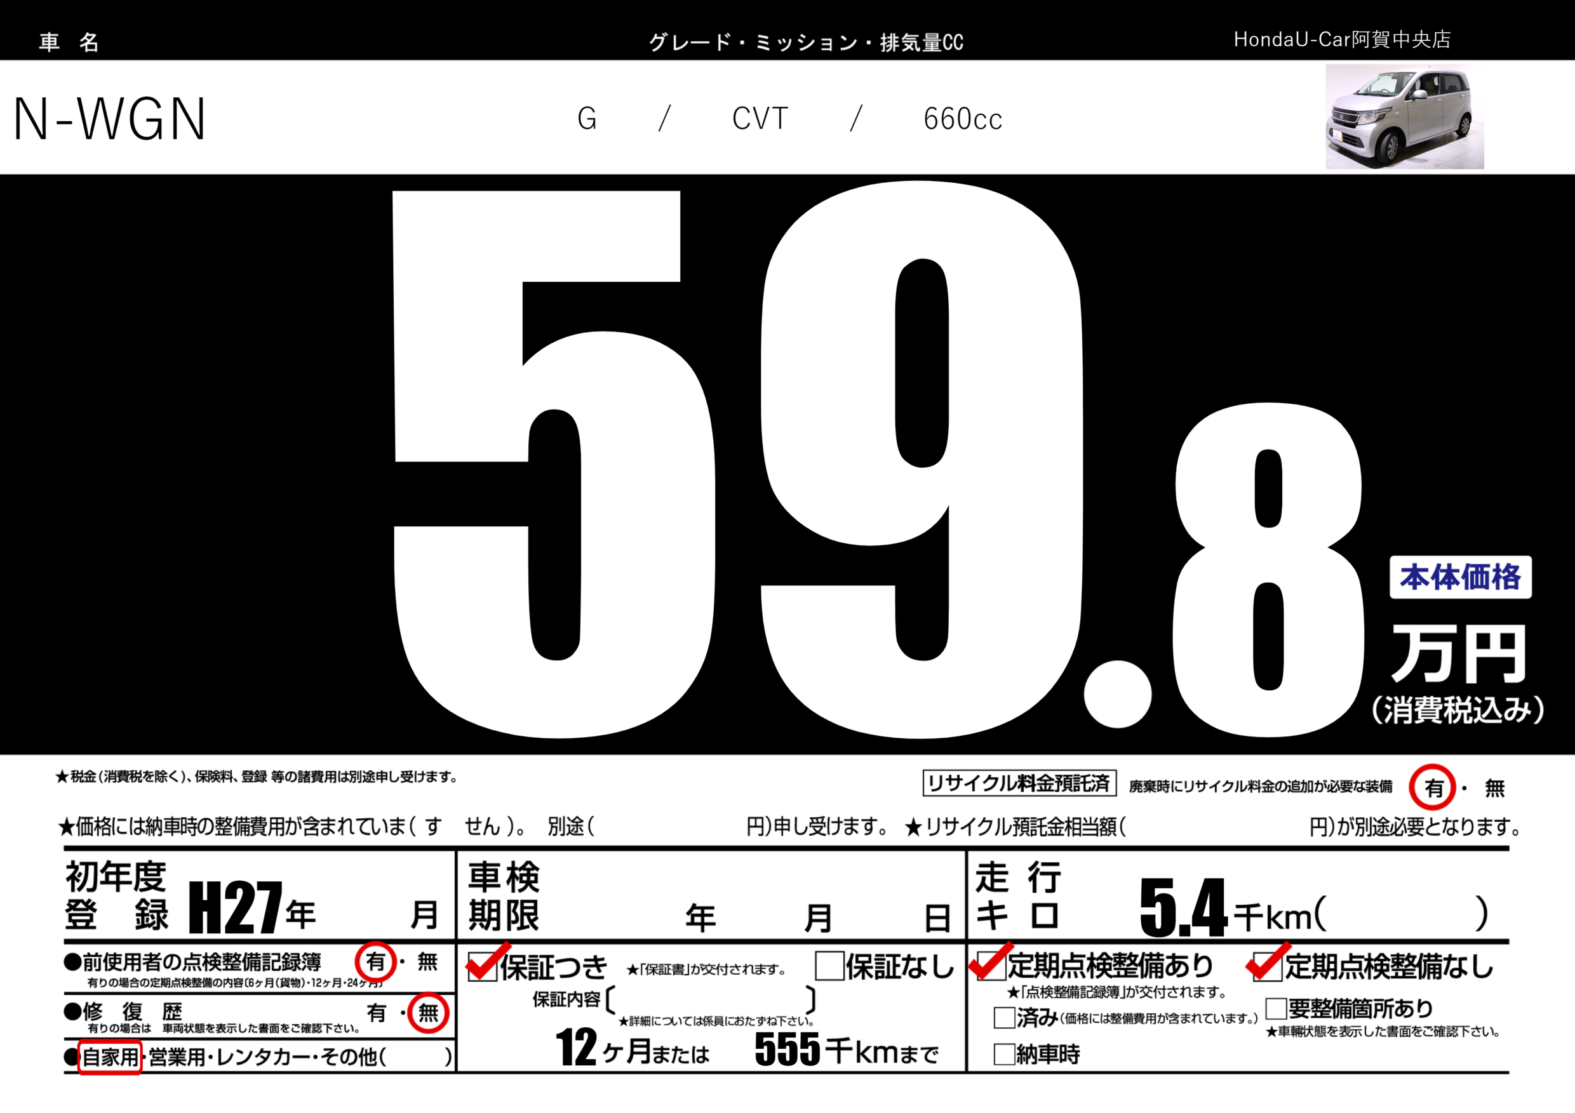The height and width of the screenshot is (1113, 1575).
Task: Click the N-WGN car photo thumbnail
Action: (x=1404, y=117)
